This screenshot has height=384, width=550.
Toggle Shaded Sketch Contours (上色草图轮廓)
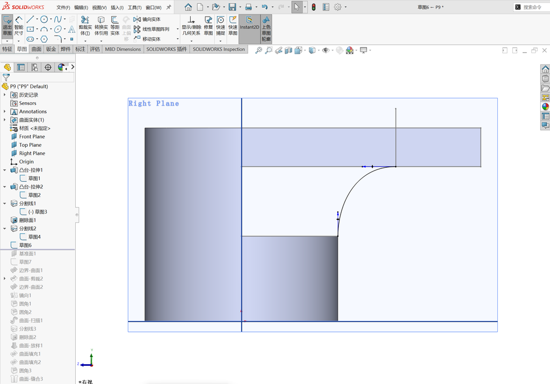[x=266, y=29]
